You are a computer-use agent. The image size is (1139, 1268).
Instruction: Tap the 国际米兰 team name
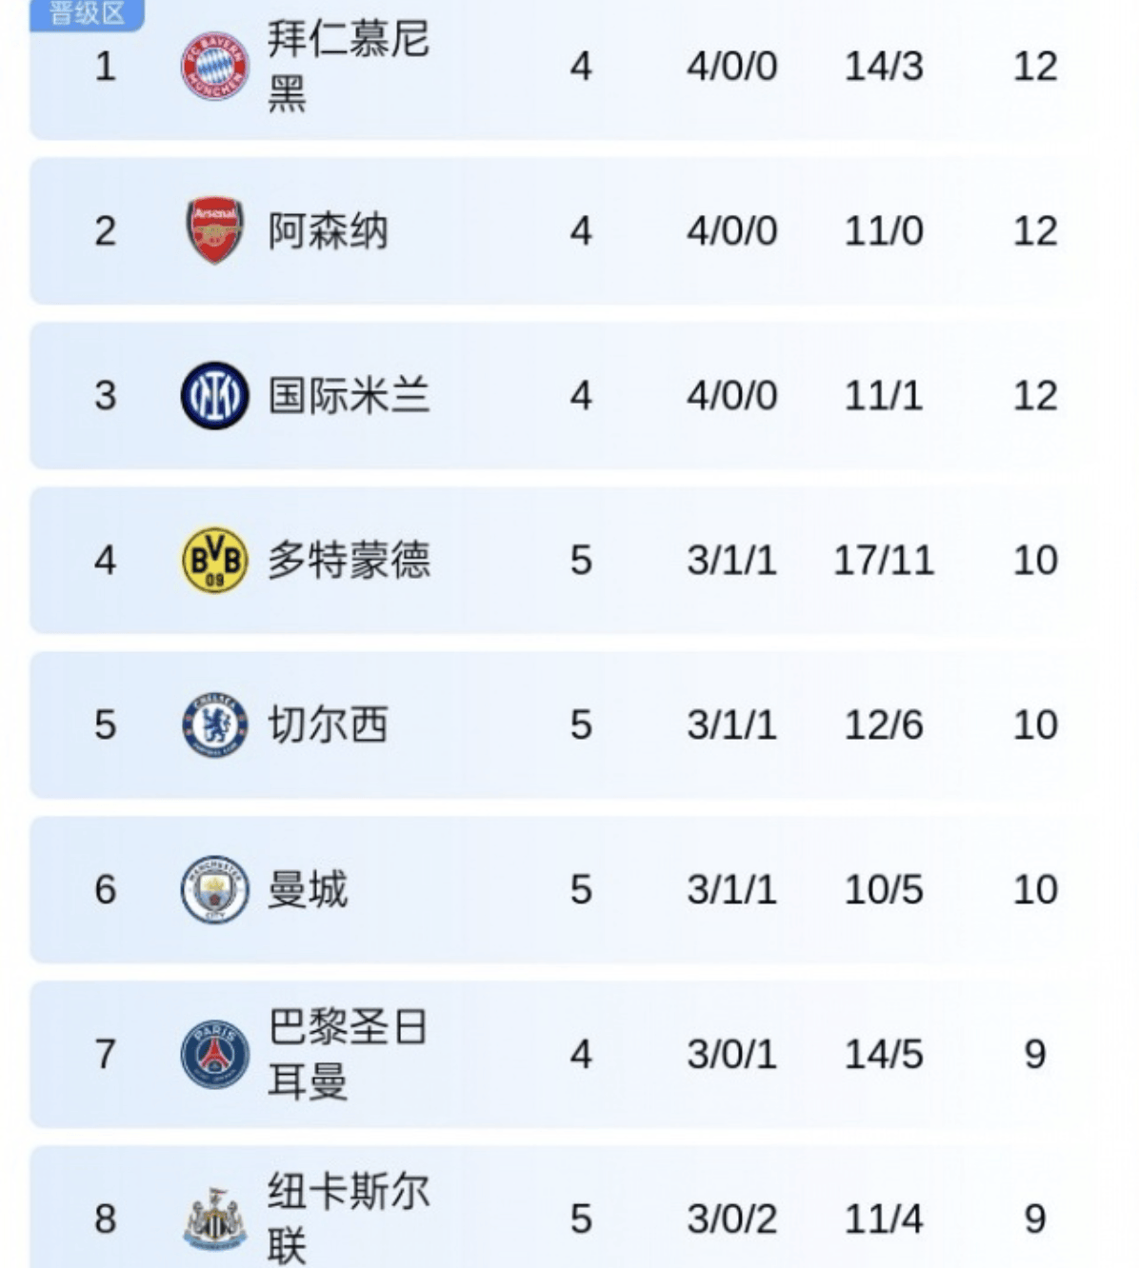pos(348,395)
